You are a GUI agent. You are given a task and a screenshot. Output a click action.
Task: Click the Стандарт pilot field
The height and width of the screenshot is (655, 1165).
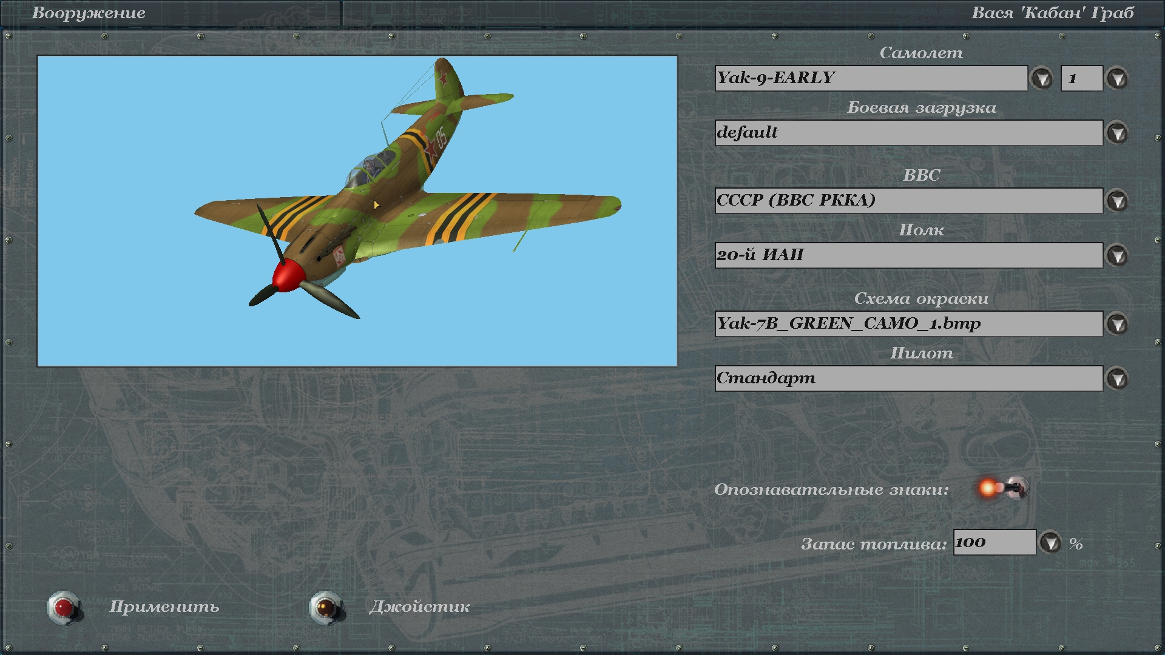pos(908,378)
